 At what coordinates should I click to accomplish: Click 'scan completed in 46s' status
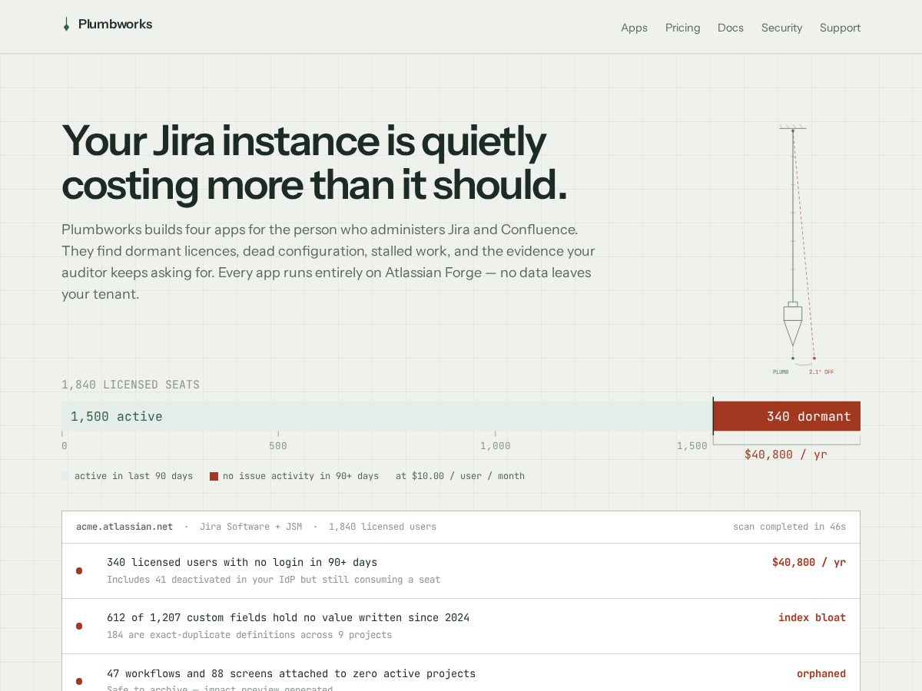point(789,527)
